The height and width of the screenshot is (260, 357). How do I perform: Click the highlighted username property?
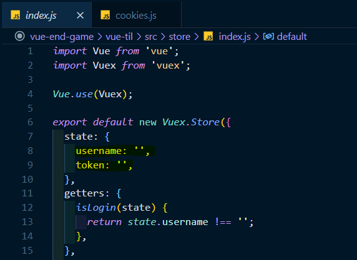(113, 151)
